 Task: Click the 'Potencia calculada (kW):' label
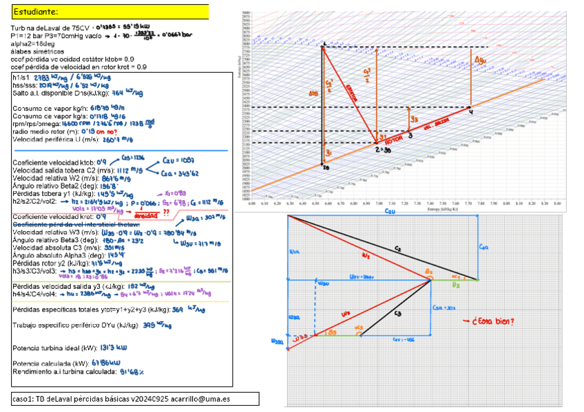[x=50, y=364]
